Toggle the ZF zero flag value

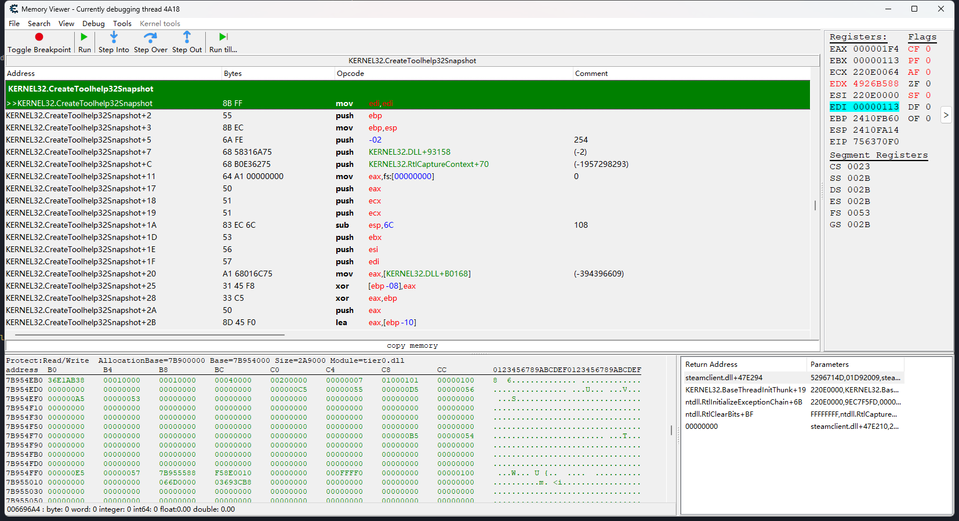928,84
